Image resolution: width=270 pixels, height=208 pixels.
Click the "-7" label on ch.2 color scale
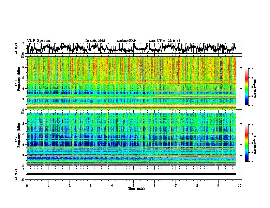(251, 162)
